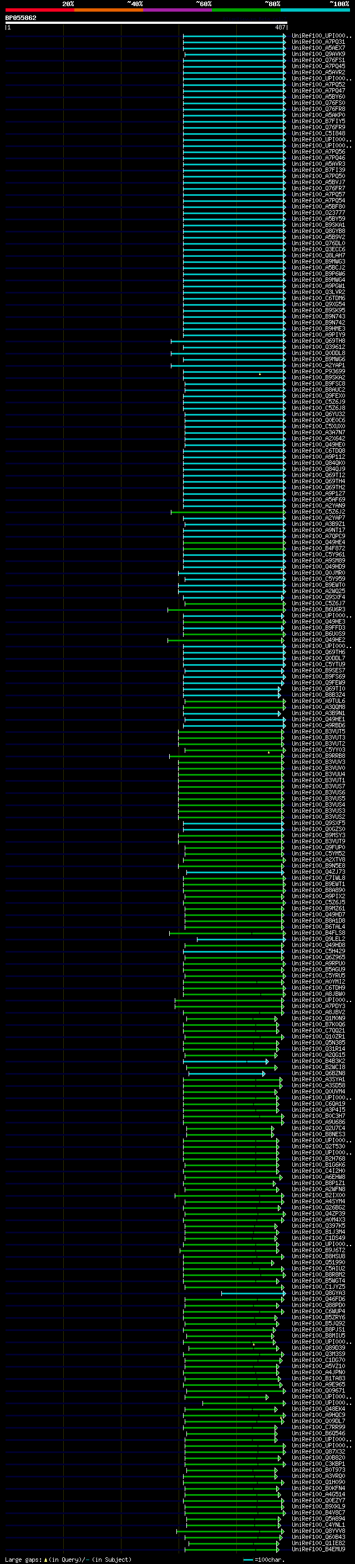
Task: Open hit UniRef100_B7FI39
Action: click(318, 171)
